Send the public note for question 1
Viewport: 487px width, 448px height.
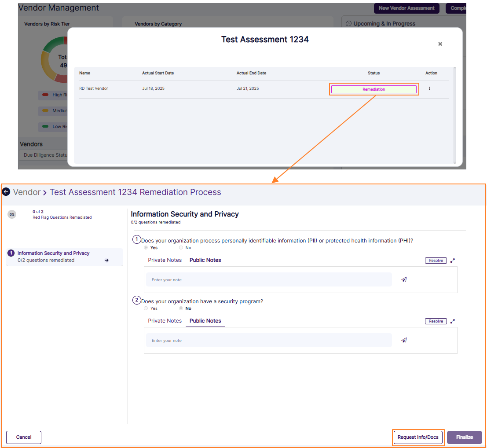tap(404, 279)
